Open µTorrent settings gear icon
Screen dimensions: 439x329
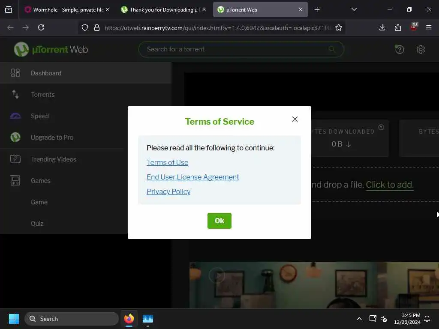pos(421,50)
